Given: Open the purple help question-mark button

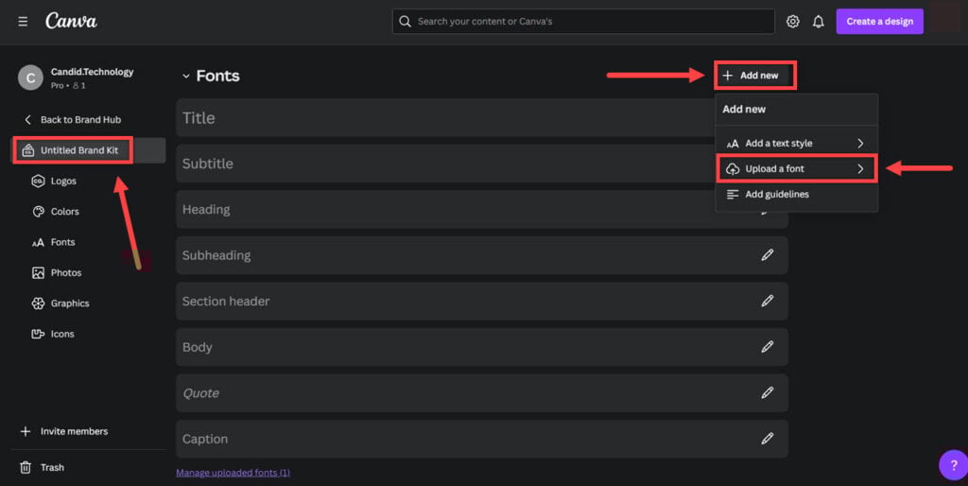Looking at the screenshot, I should [x=954, y=465].
